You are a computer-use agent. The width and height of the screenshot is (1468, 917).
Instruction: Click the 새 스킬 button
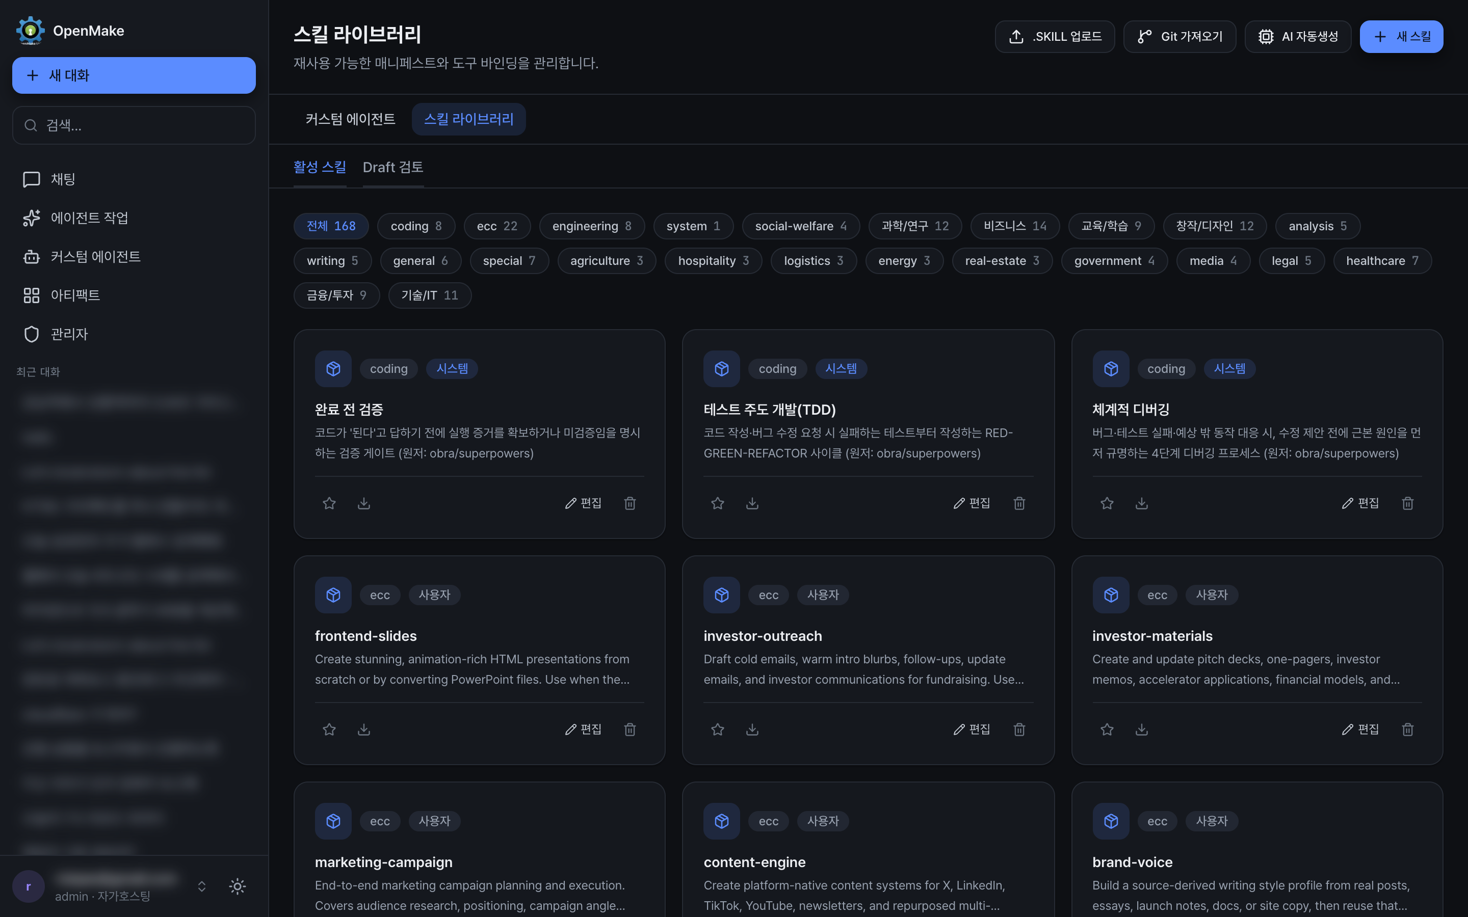(x=1401, y=36)
